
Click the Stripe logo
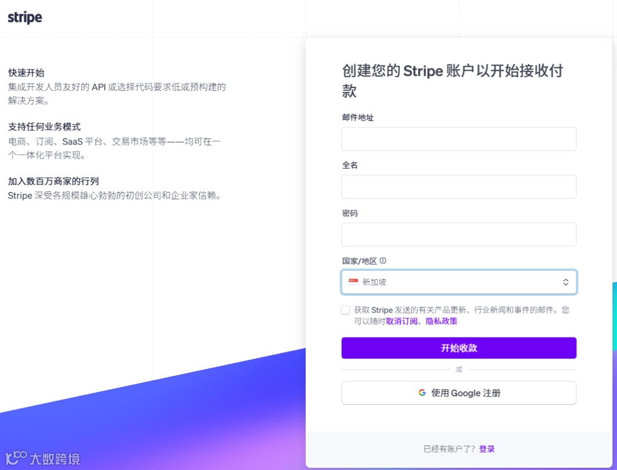tap(25, 18)
